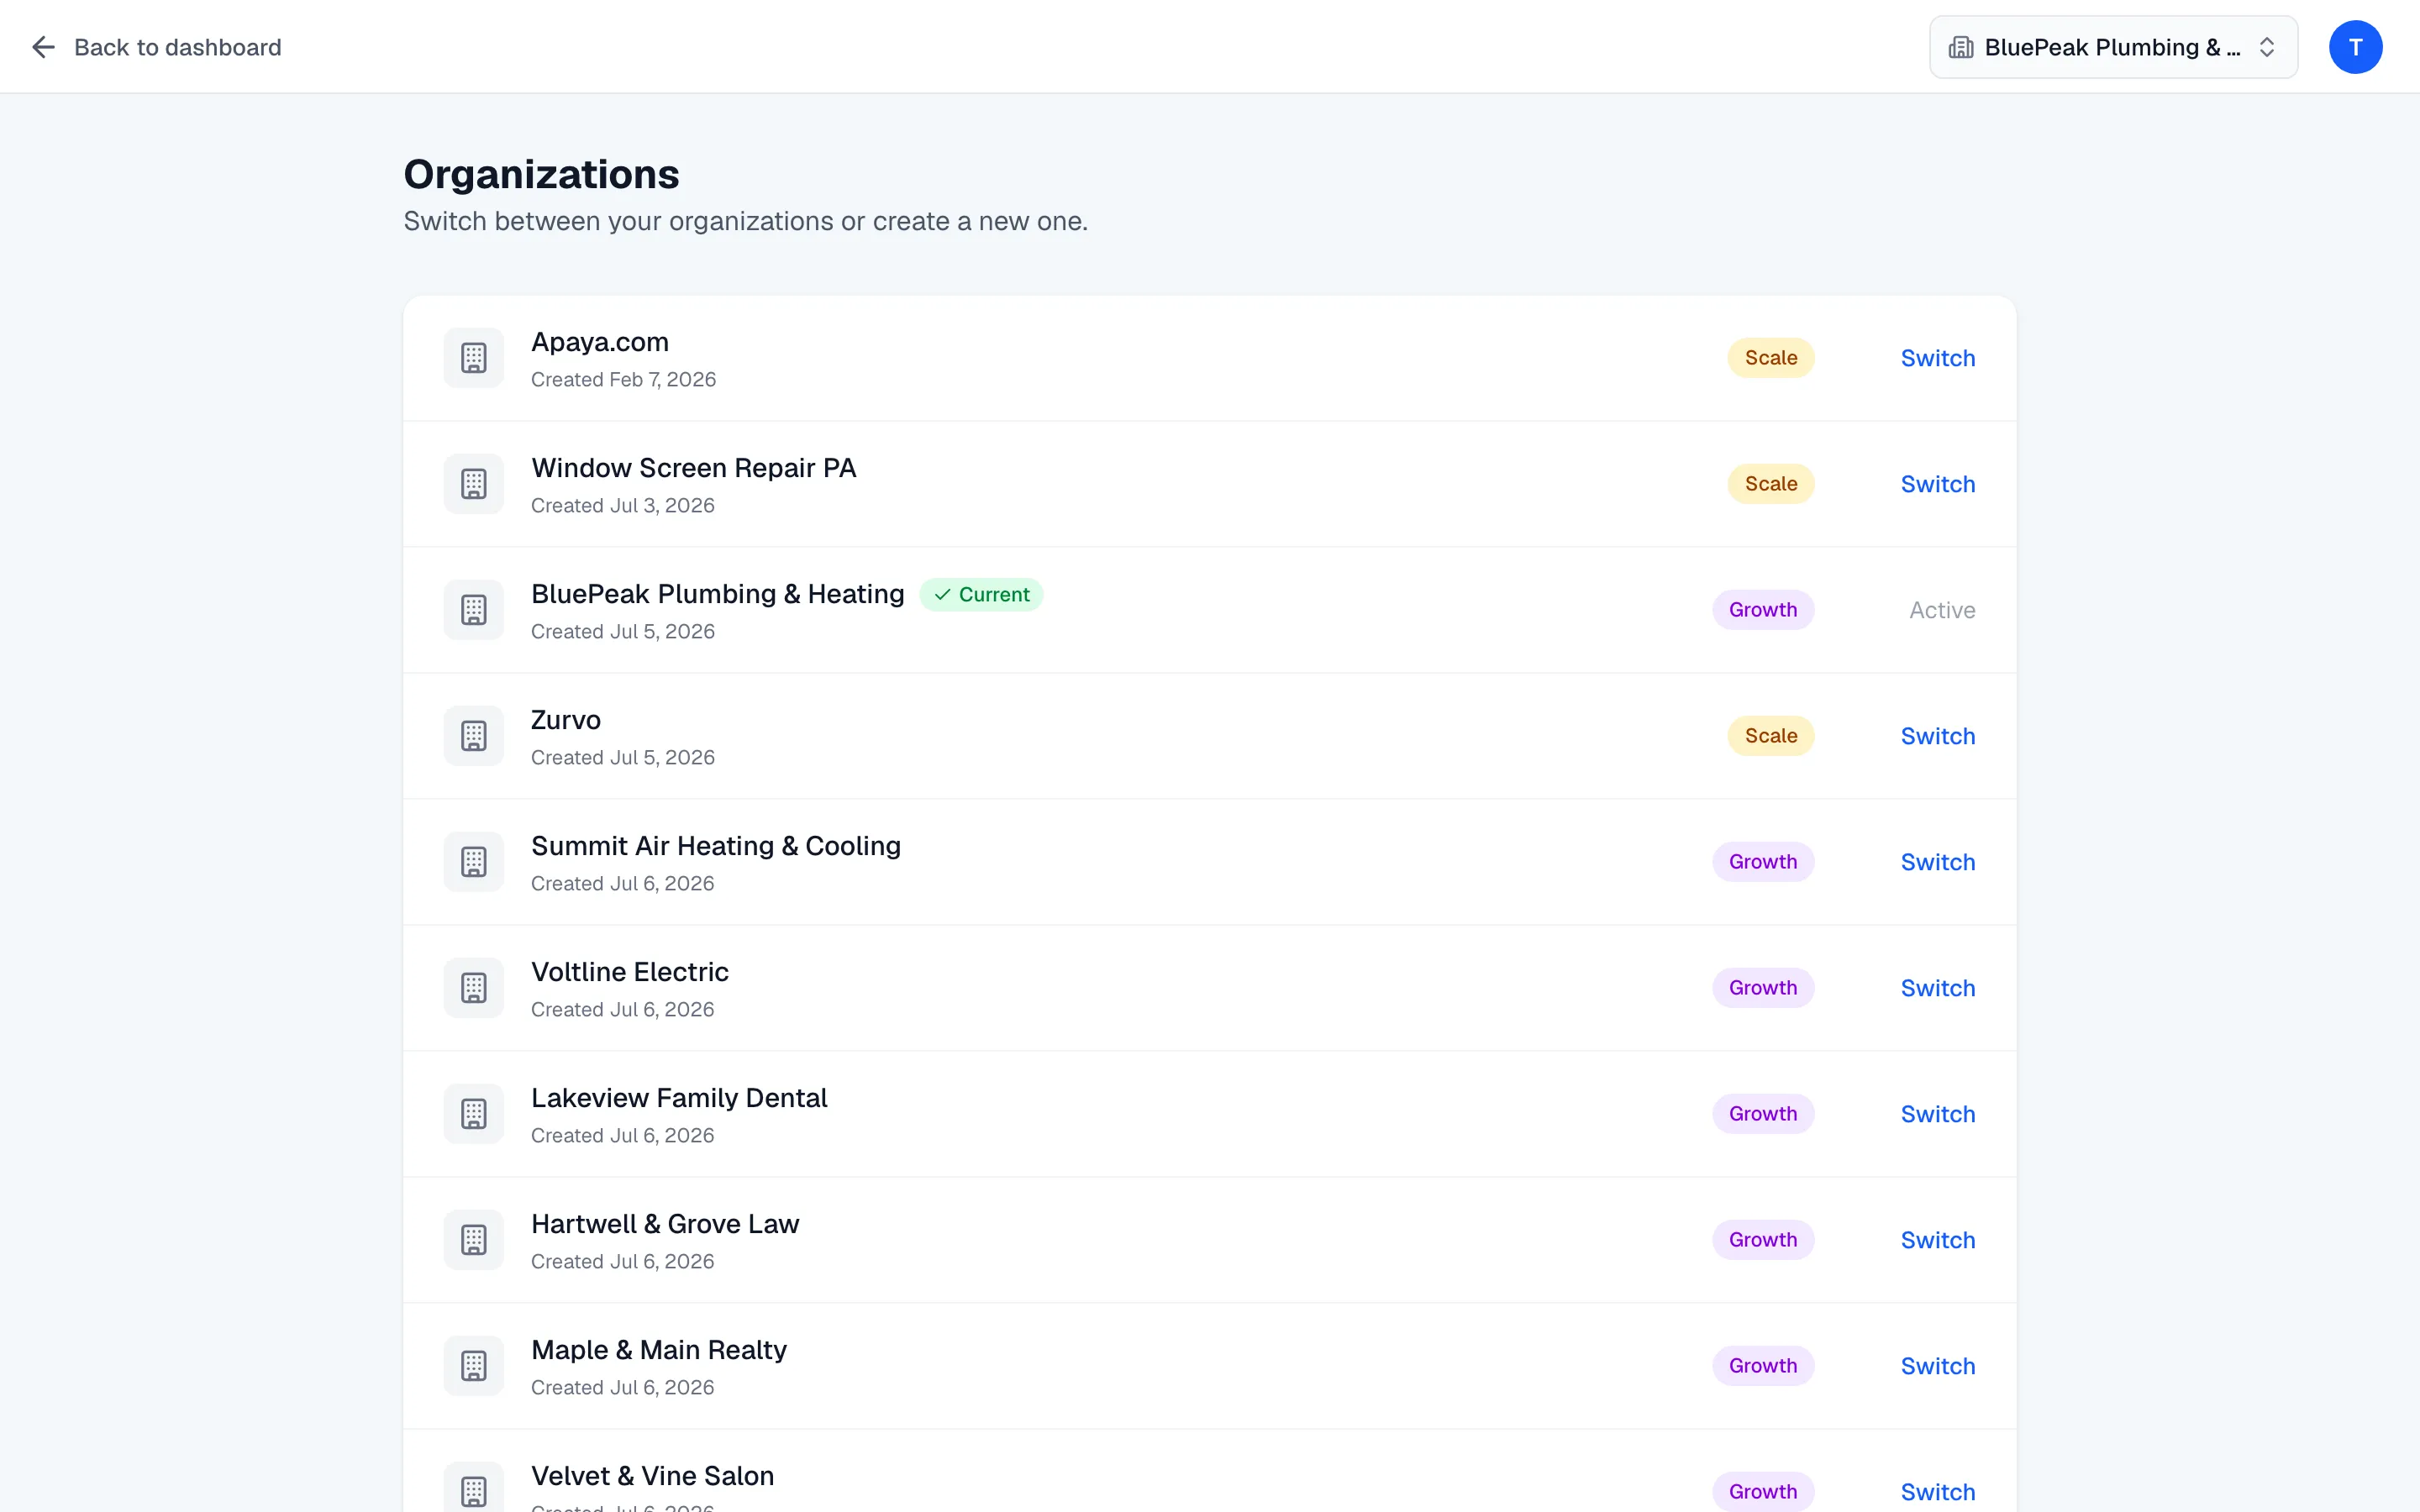This screenshot has height=1512, width=2420.
Task: Switch to Lakeview Family Dental
Action: pyautogui.click(x=1937, y=1114)
